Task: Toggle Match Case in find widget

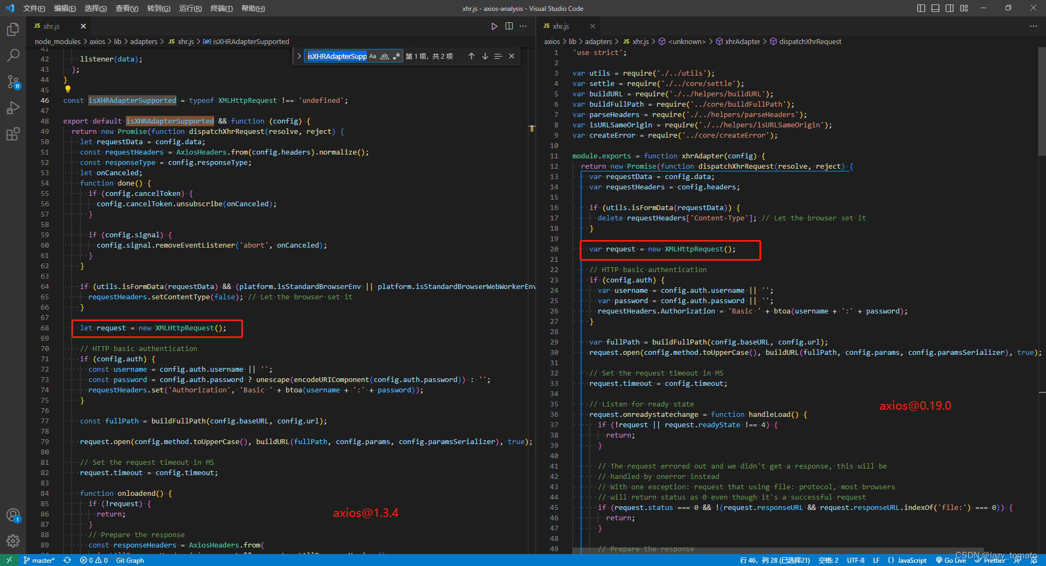Action: [373, 56]
